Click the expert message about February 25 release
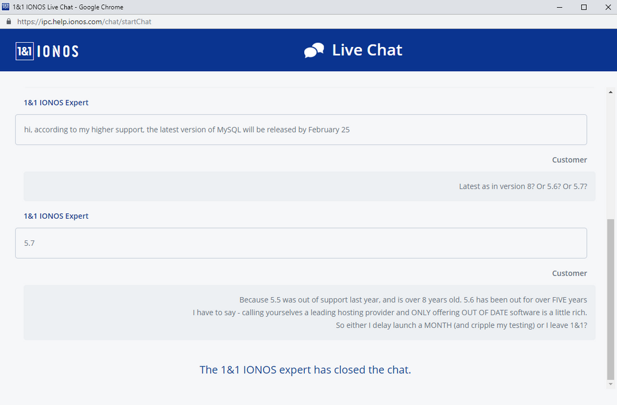617x405 pixels. click(x=301, y=130)
